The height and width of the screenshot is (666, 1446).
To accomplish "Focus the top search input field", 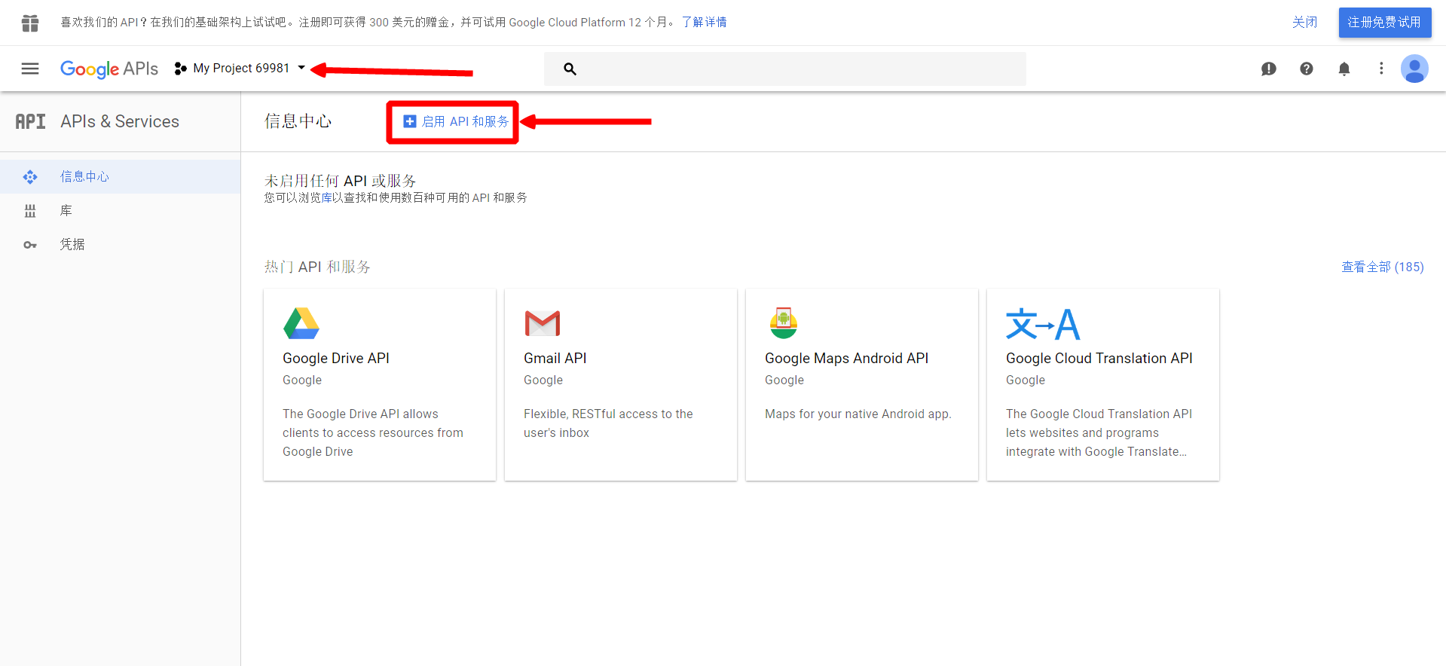I will pos(784,69).
